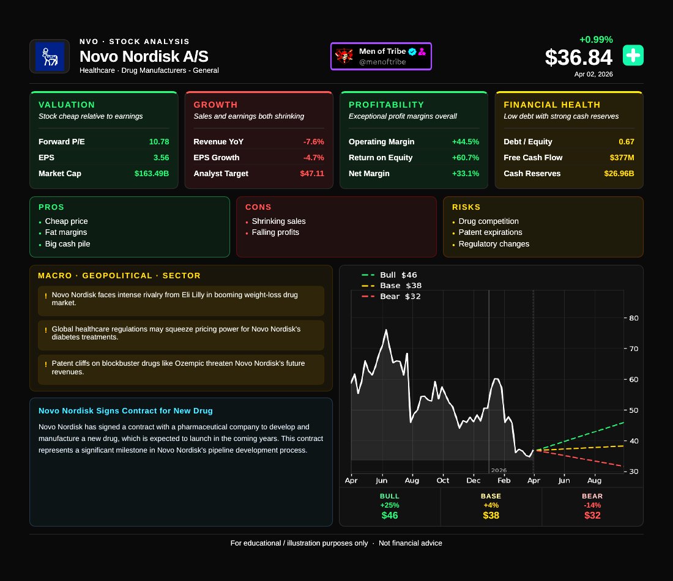The height and width of the screenshot is (581, 673).
Task: Click the 'For educational / illustration purposes only' disclaimer
Action: tap(299, 543)
